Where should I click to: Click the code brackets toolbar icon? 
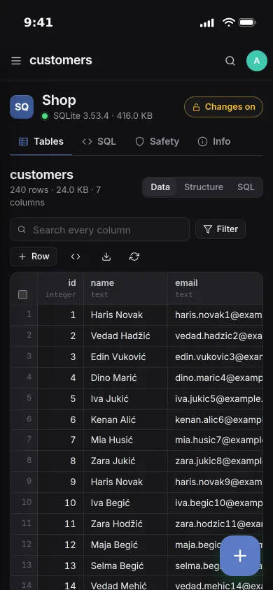76,257
